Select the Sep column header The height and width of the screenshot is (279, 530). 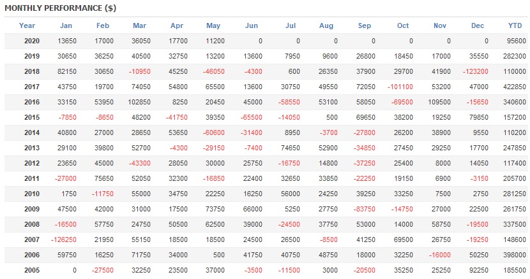pyautogui.click(x=365, y=25)
